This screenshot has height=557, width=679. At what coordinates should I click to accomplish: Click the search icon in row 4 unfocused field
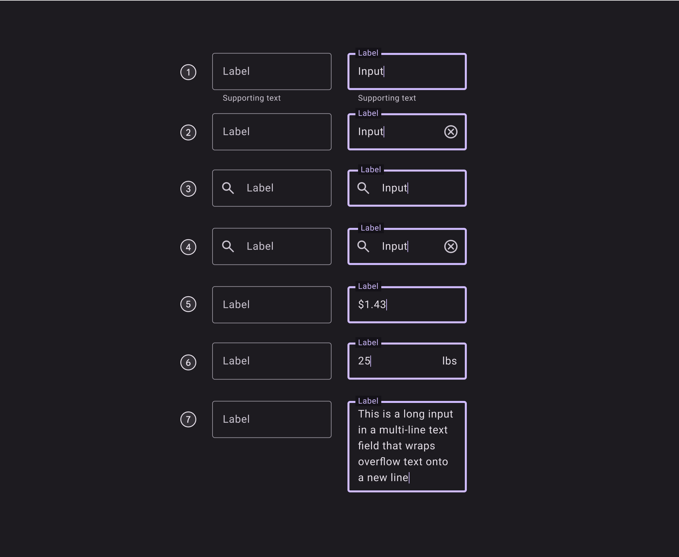click(x=228, y=246)
